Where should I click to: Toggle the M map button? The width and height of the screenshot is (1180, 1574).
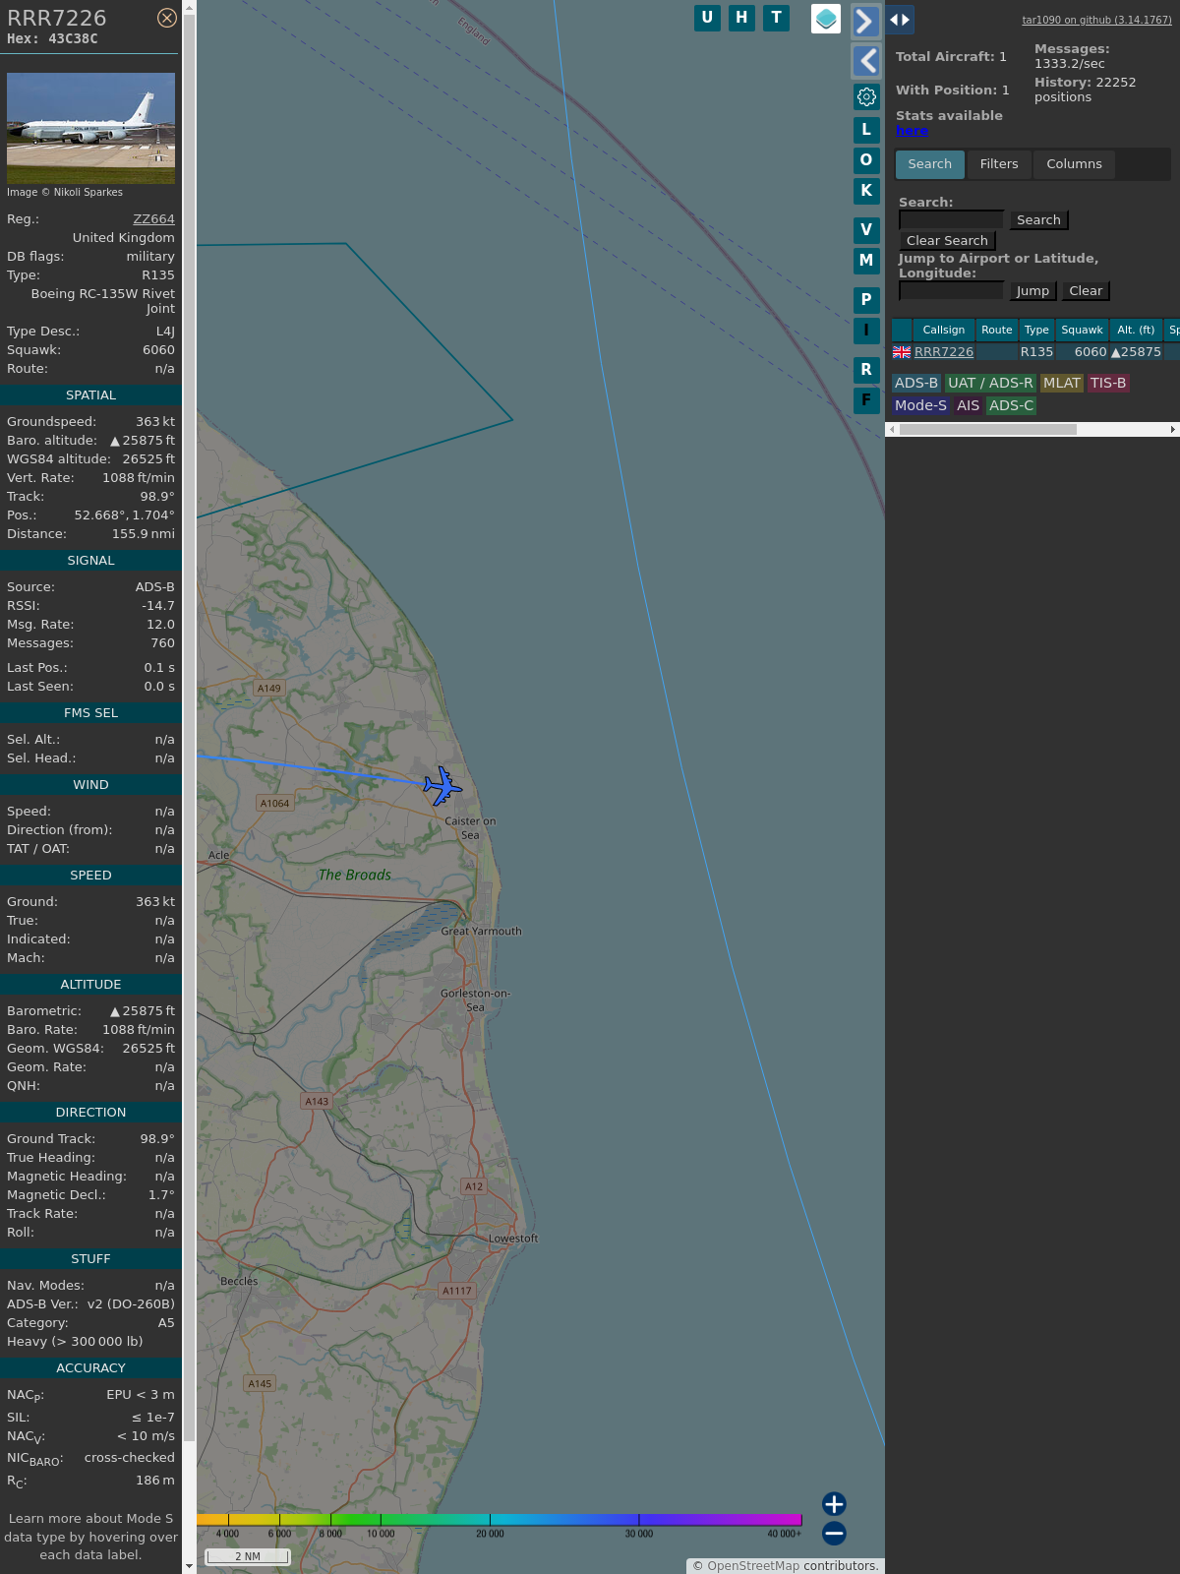click(x=866, y=261)
